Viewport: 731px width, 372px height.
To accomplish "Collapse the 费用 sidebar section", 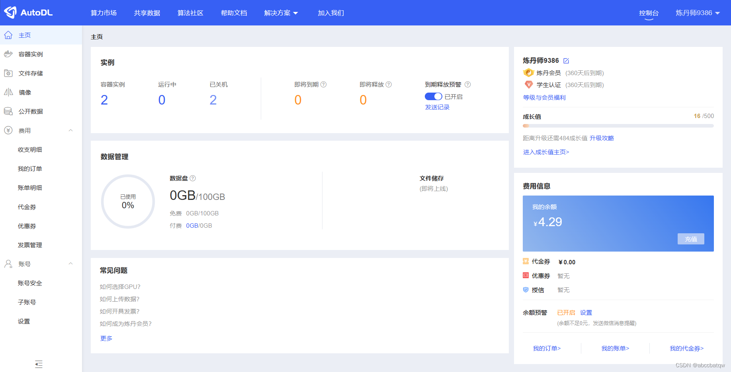I will click(x=70, y=130).
